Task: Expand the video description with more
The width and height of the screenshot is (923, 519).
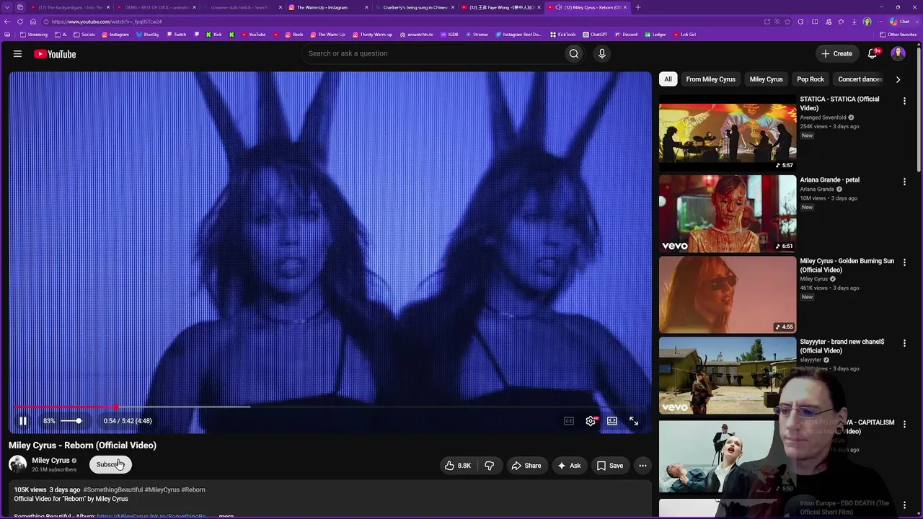Action: click(226, 516)
